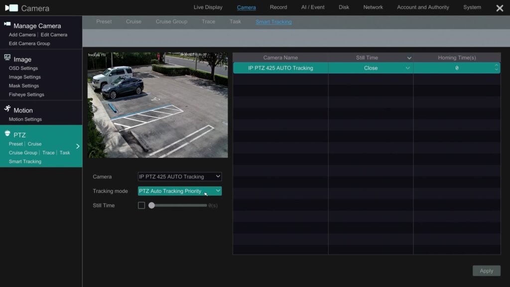Click the Manage Camera section icon
This screenshot has height=287, width=510.
tap(7, 24)
